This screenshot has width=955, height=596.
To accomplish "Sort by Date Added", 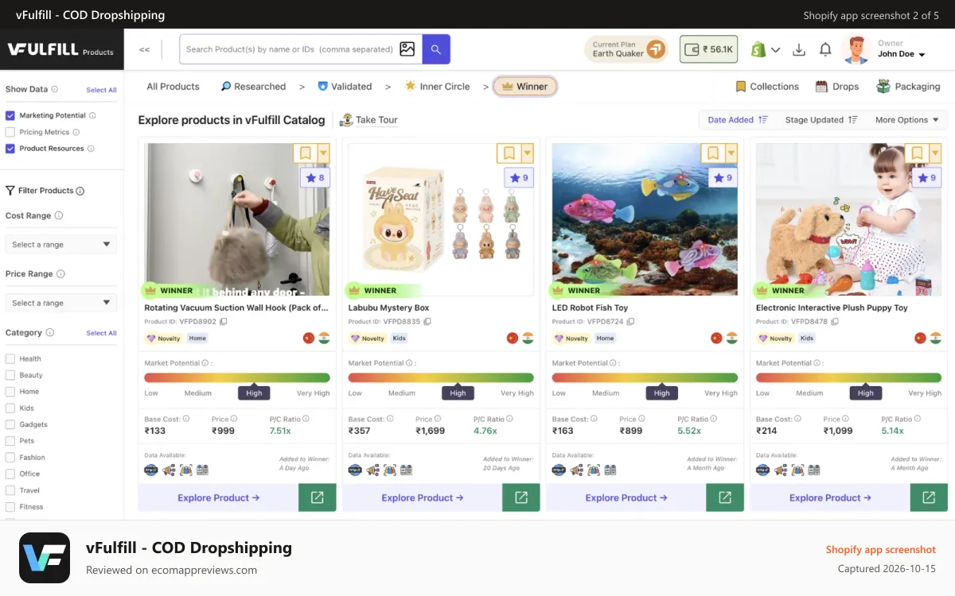I will coord(738,120).
